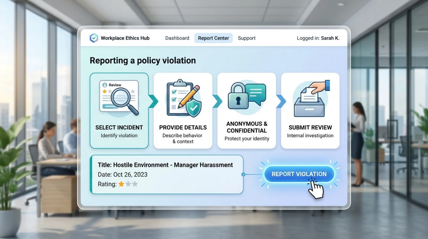This screenshot has height=239, width=428.
Task: Click the clipboard and pencil icon
Action: [x=183, y=98]
